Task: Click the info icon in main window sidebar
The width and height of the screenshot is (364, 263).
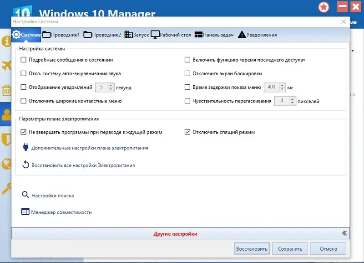Action: (x=6, y=41)
